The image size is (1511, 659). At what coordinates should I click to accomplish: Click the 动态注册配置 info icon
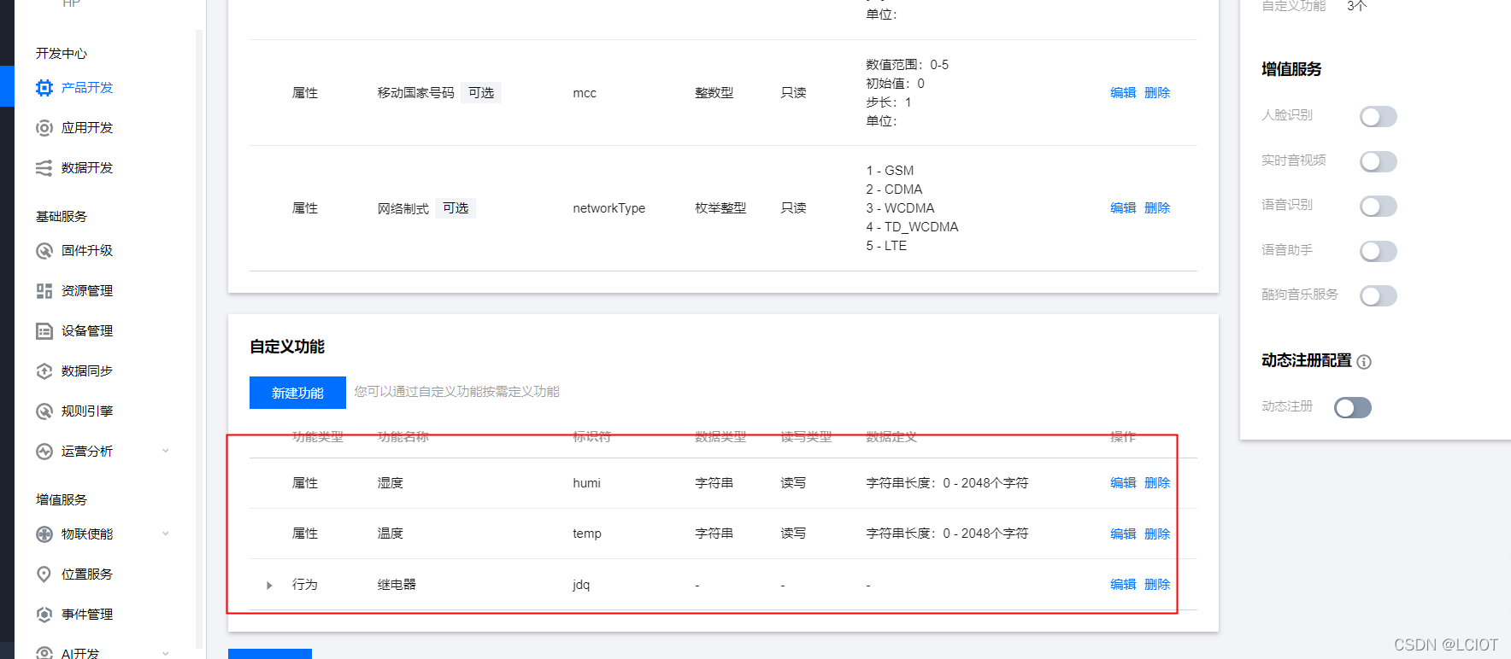point(1364,362)
